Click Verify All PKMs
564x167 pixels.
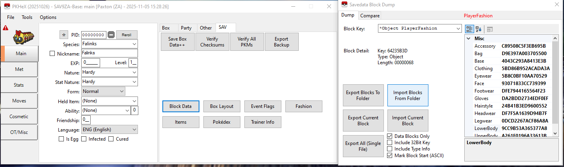tap(247, 42)
